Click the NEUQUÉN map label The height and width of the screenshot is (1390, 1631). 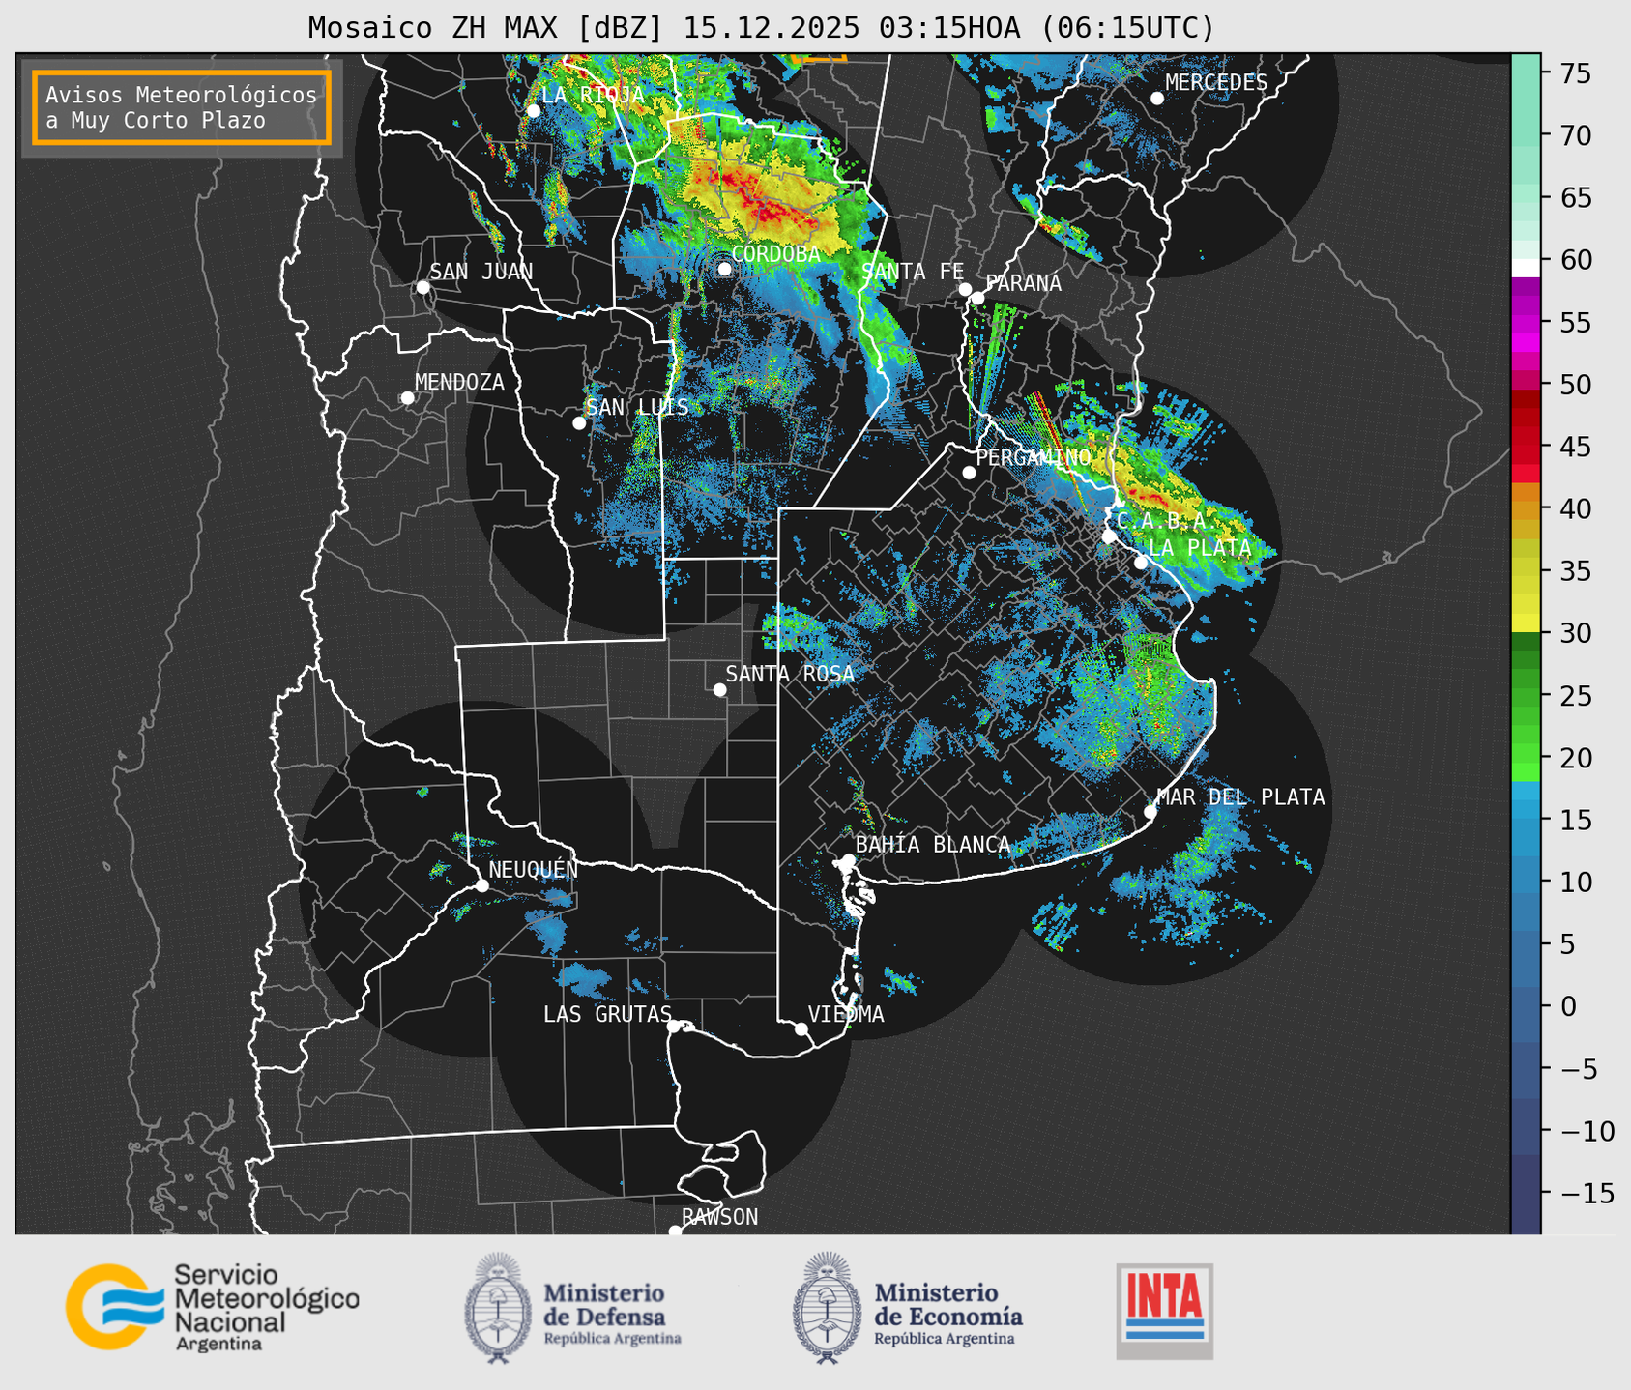pos(534,869)
